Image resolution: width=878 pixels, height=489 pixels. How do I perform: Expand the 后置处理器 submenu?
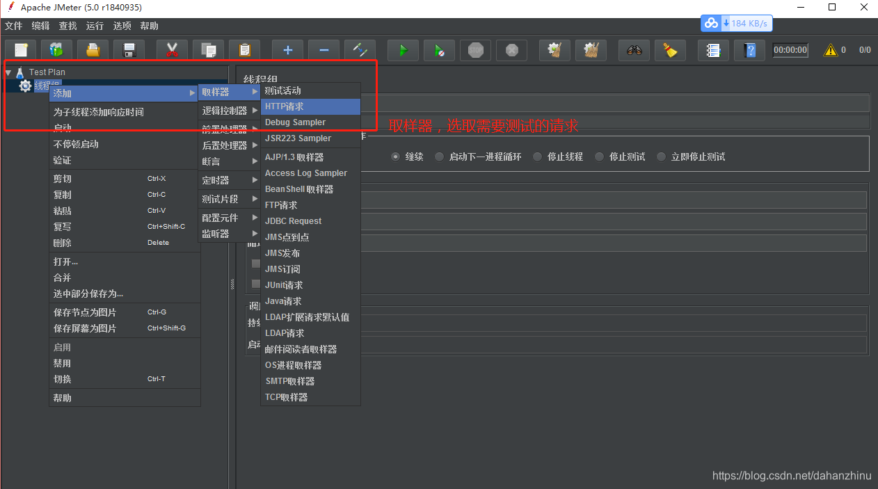pos(230,145)
